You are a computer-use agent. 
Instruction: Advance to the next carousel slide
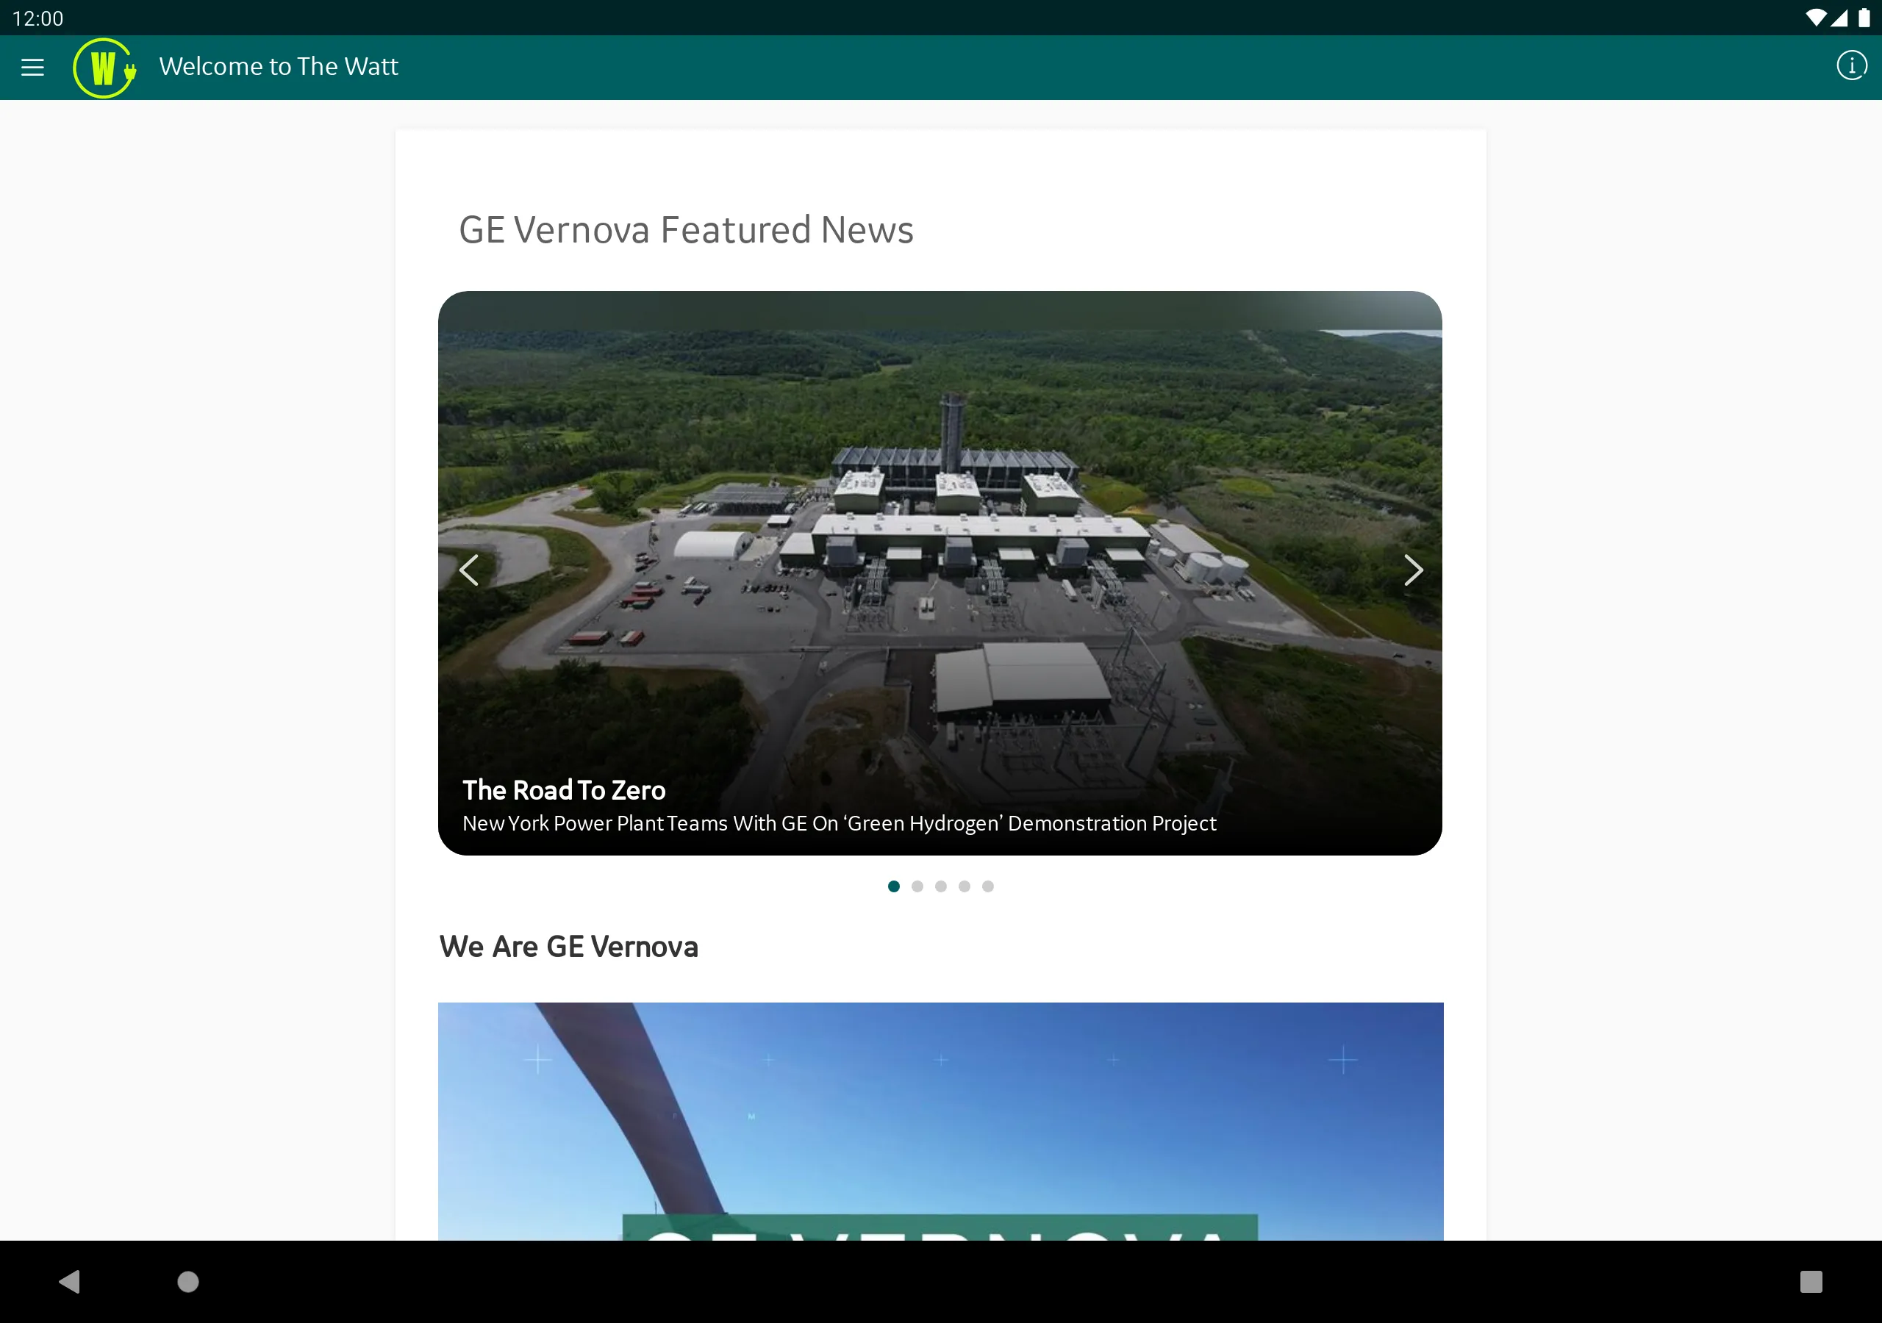pyautogui.click(x=1412, y=570)
